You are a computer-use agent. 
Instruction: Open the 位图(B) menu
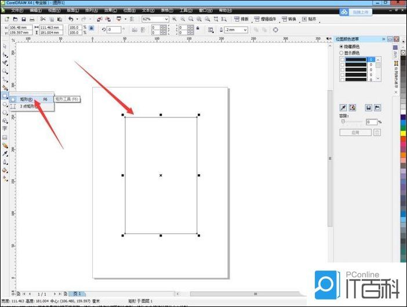point(129,10)
